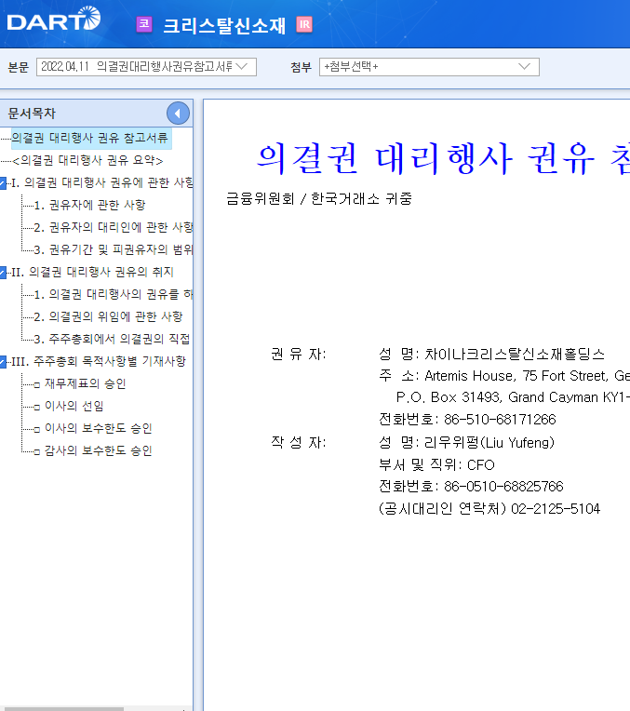Viewport: 630px width, 711px height.
Task: Click the 첨부 label
Action: coord(302,67)
